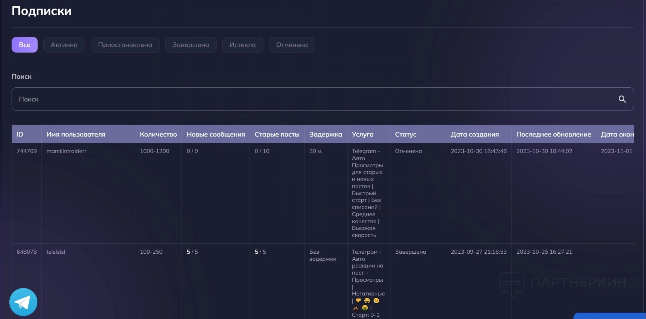Click the "Дата создания" column header
This screenshot has width=646, height=319.
pyautogui.click(x=475, y=134)
